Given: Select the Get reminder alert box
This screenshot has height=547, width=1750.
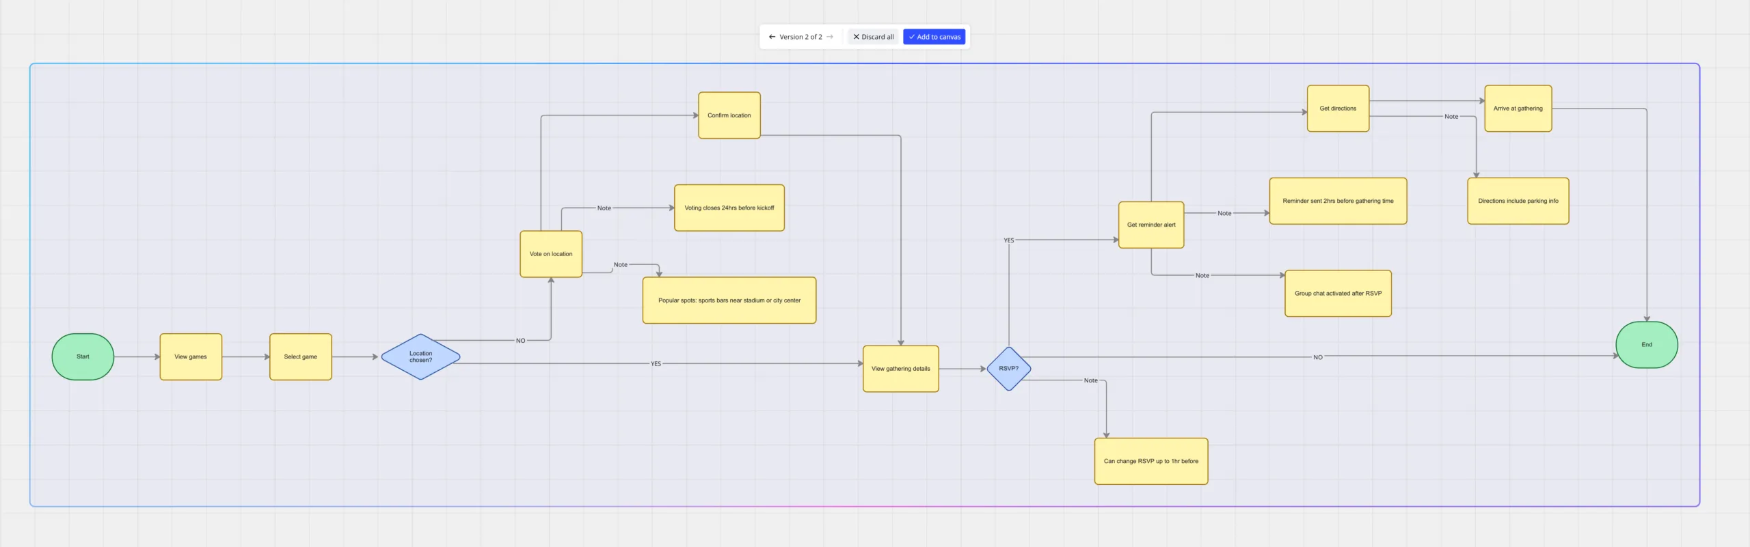Looking at the screenshot, I should (1151, 225).
